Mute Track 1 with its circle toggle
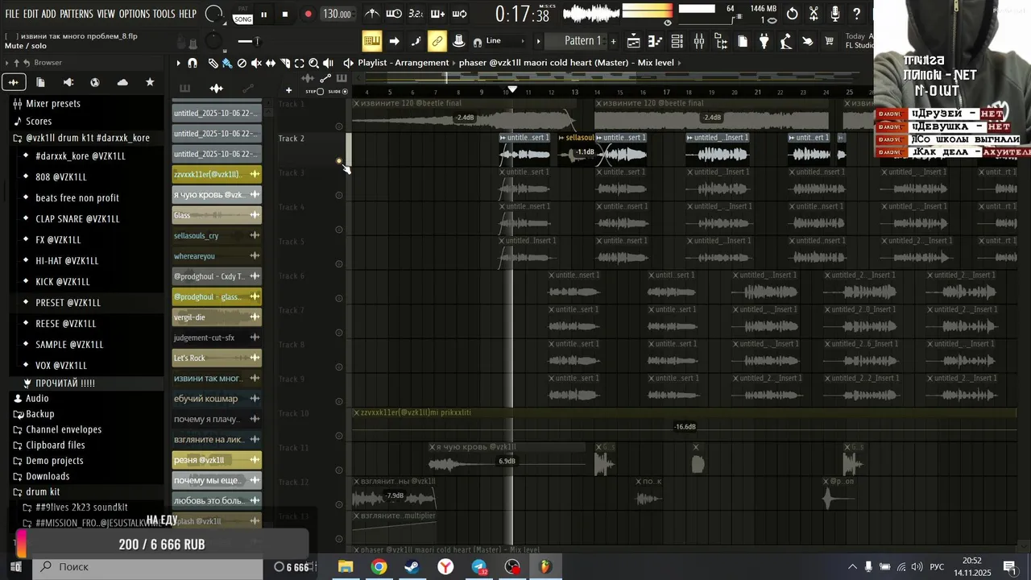The width and height of the screenshot is (1031, 580). [x=339, y=126]
